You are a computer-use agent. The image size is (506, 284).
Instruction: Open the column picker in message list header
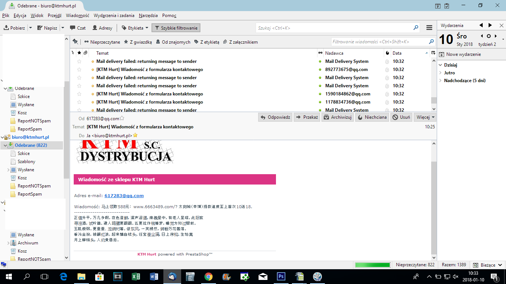point(433,53)
